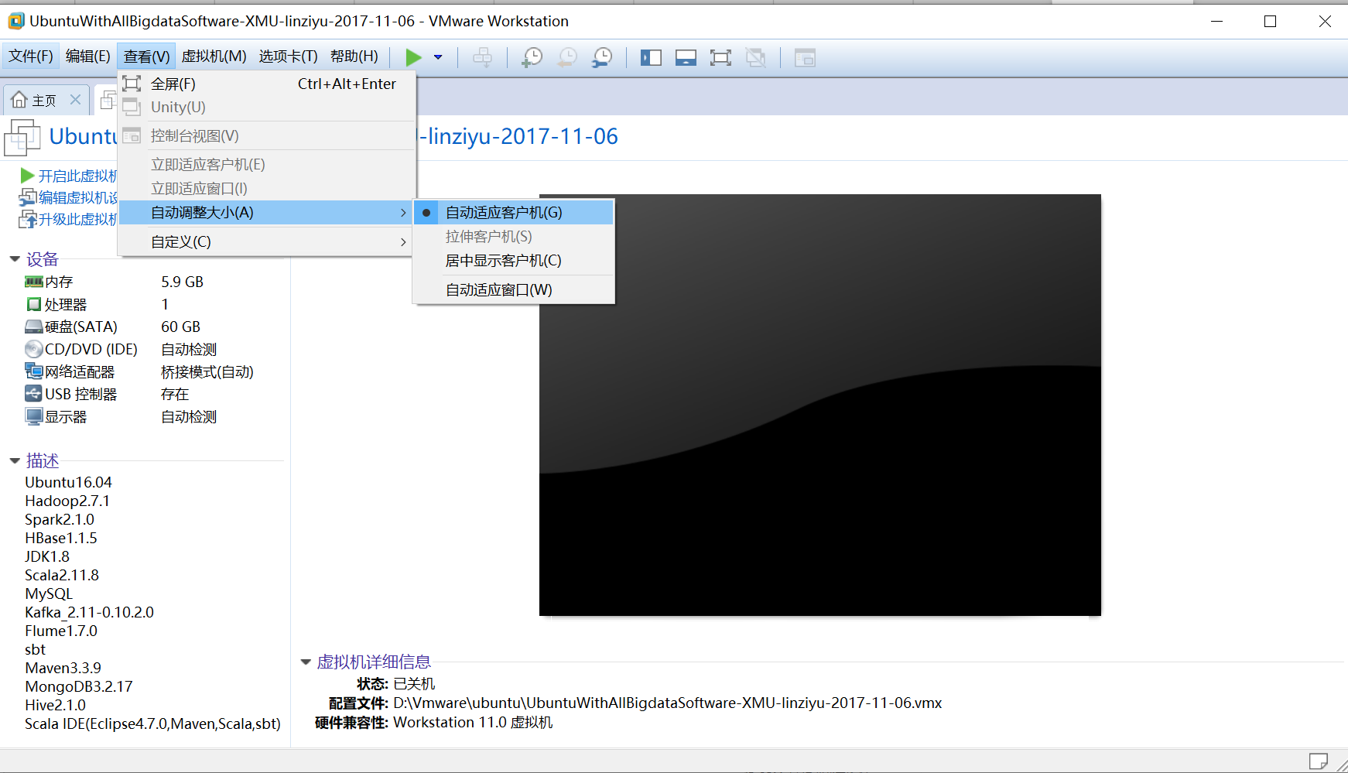Click the Hadoop2.7.1 description line
This screenshot has height=773, width=1348.
67,501
